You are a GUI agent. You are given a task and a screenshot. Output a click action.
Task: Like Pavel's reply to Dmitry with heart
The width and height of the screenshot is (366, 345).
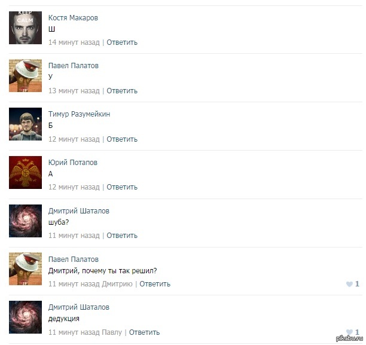click(349, 284)
